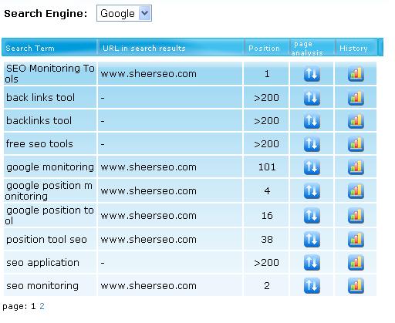Select the 'google position monitoring' search term
The width and height of the screenshot is (395, 323).
(x=49, y=190)
